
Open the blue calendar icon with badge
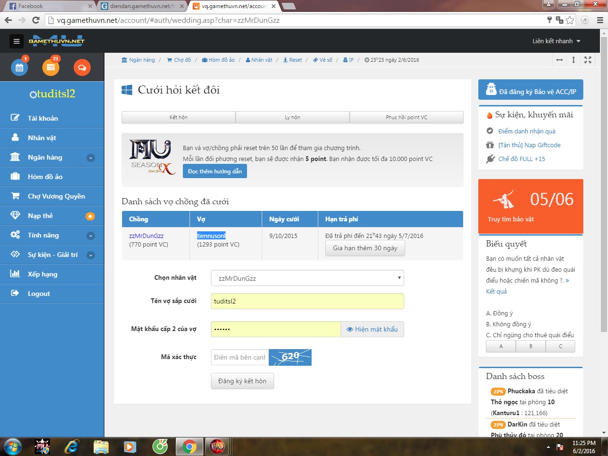point(19,67)
